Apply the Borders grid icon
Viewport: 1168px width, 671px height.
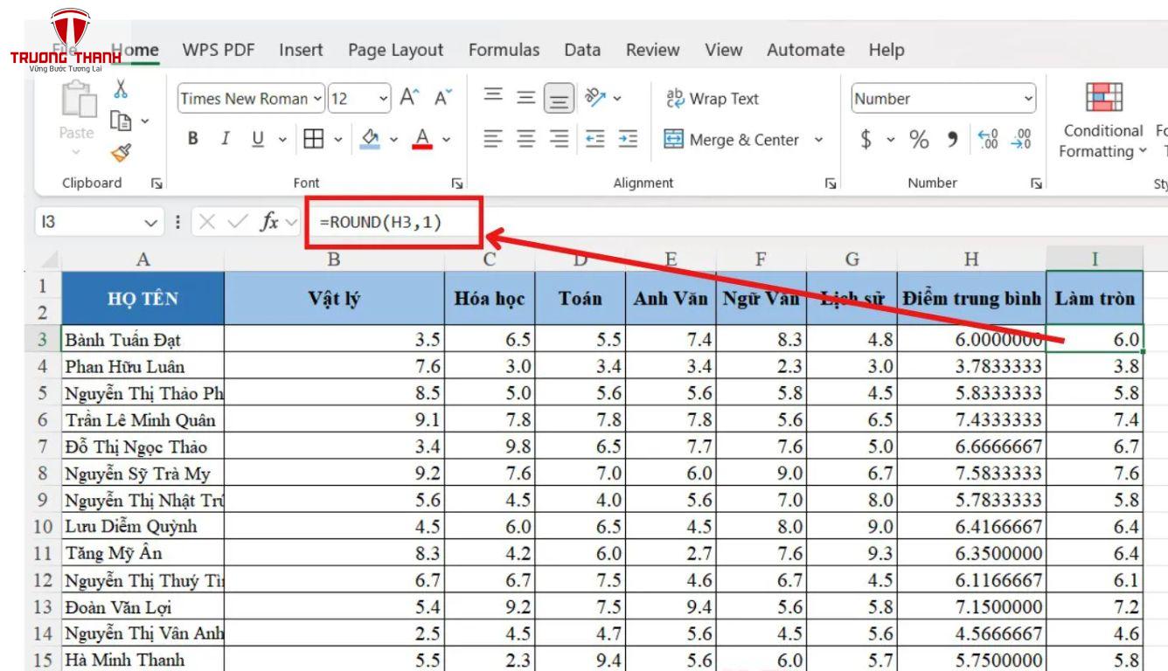(x=314, y=139)
